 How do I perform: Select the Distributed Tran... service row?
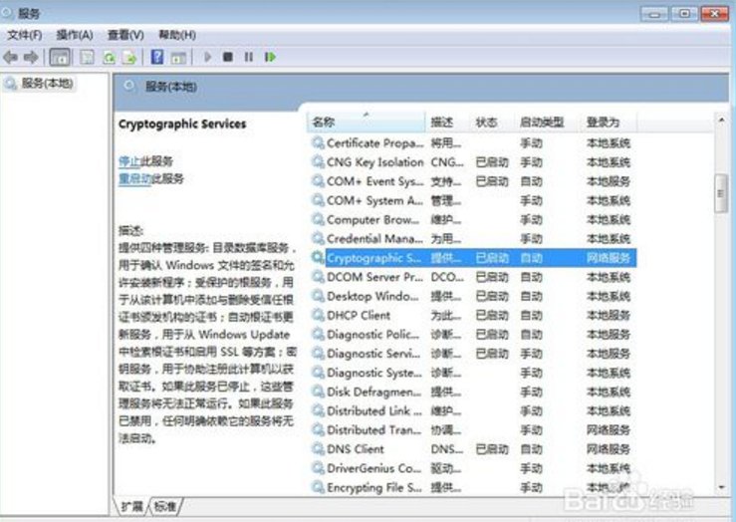pyautogui.click(x=474, y=430)
